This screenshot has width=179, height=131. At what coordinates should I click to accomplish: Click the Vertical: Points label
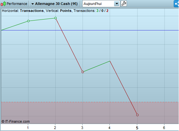(59, 11)
